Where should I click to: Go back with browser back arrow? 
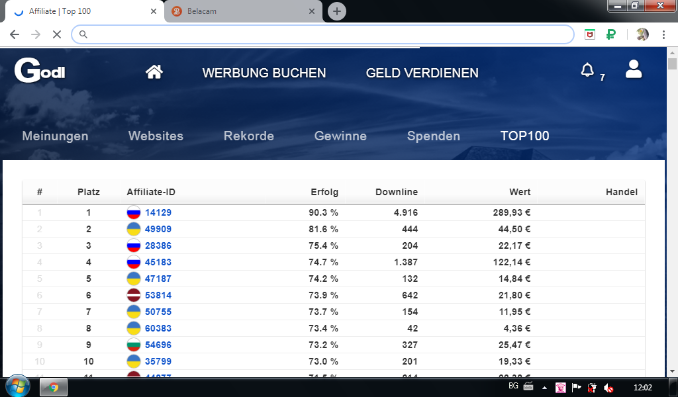tap(15, 34)
